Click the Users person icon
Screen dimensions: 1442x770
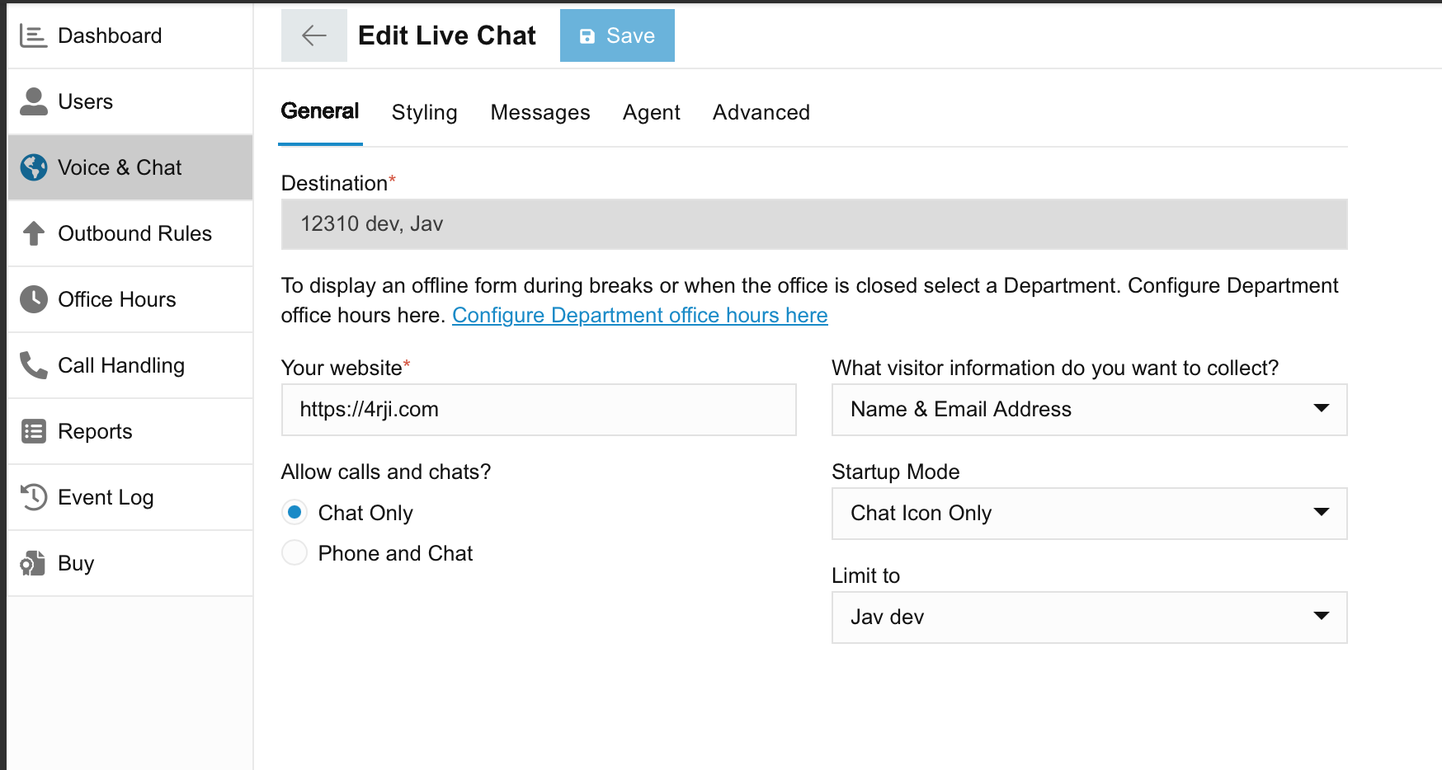click(33, 101)
